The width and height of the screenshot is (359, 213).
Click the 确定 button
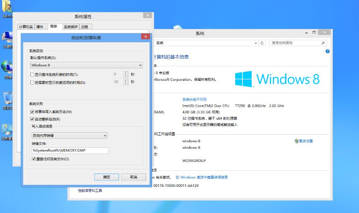pyautogui.click(x=107, y=177)
